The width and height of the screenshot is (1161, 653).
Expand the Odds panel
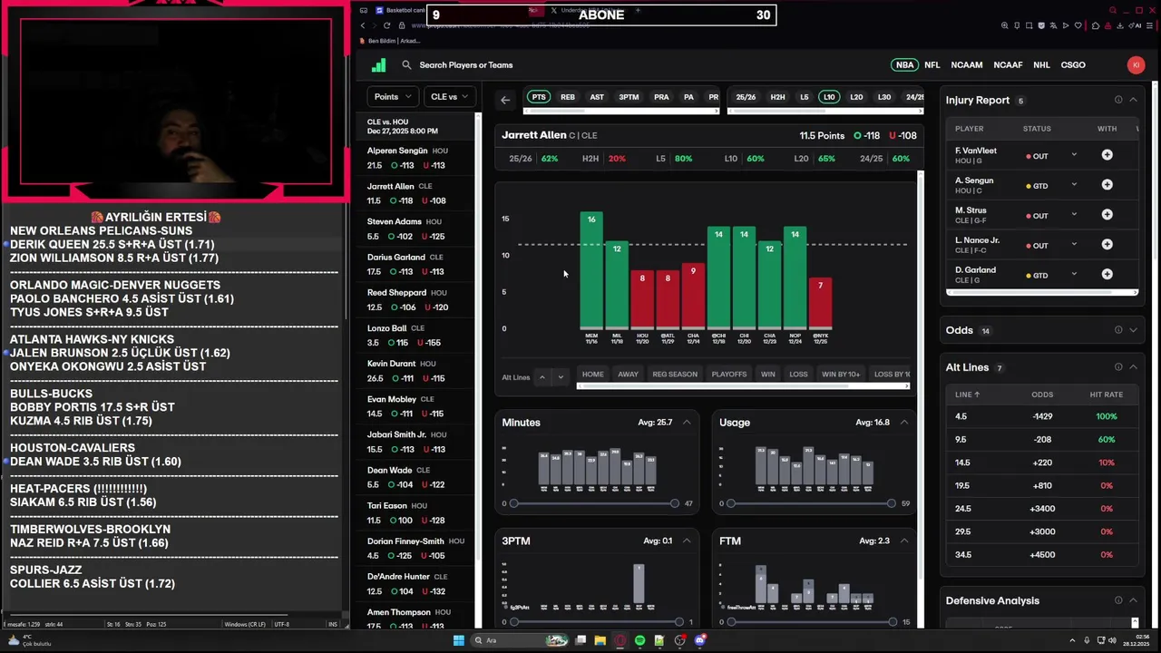1134,330
